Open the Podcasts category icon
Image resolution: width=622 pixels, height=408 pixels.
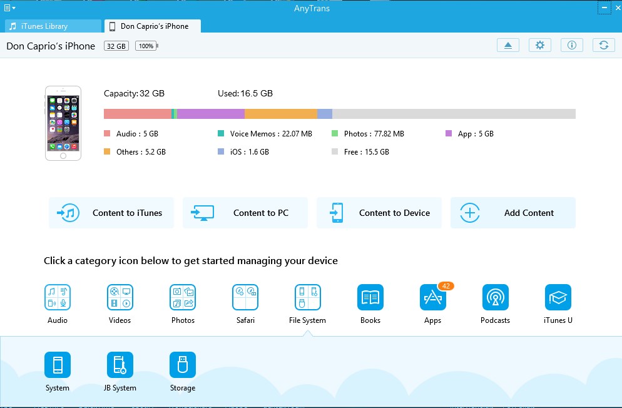coord(495,297)
